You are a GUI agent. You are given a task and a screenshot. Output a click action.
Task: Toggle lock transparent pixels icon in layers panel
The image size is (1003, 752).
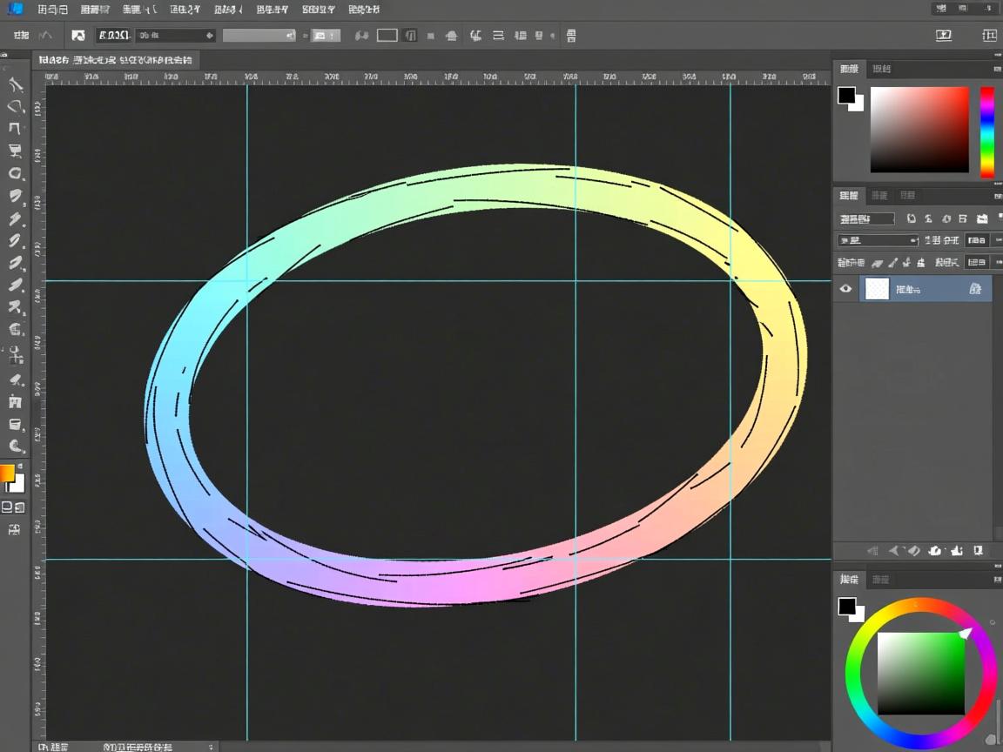coord(877,262)
